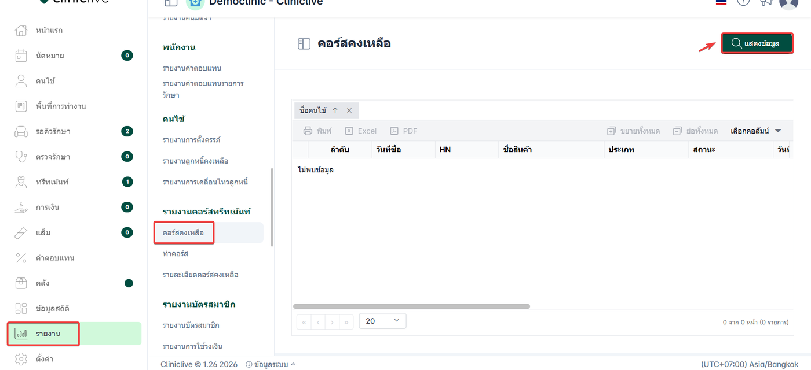Click the รอคิวรักษา badge showing 2
Screen dimensions: 811x370
click(127, 131)
